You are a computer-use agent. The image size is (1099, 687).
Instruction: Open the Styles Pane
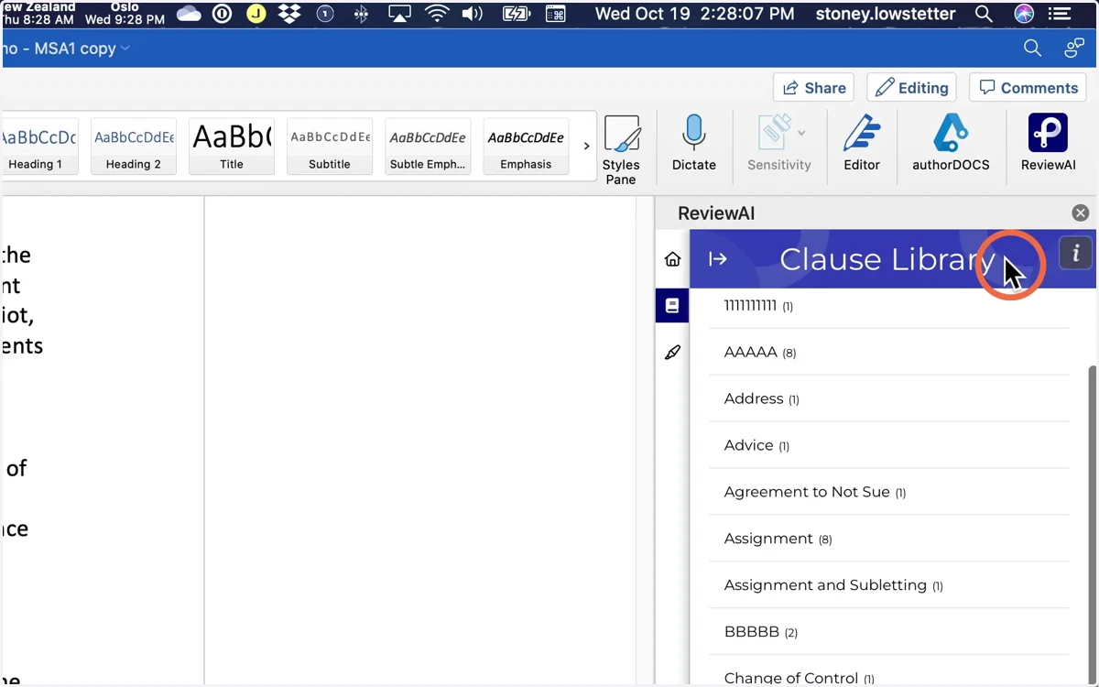click(621, 149)
